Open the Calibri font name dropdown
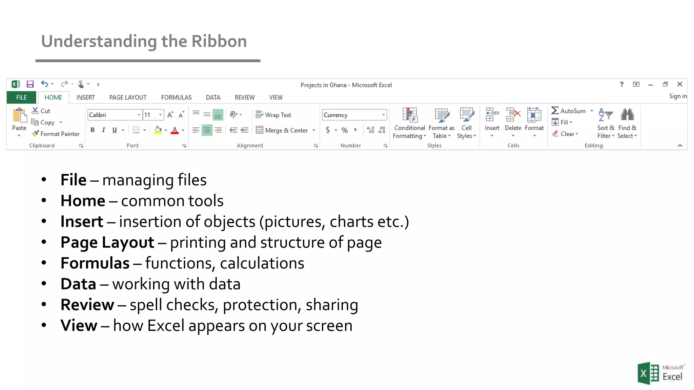The height and width of the screenshot is (390, 694). tap(139, 115)
